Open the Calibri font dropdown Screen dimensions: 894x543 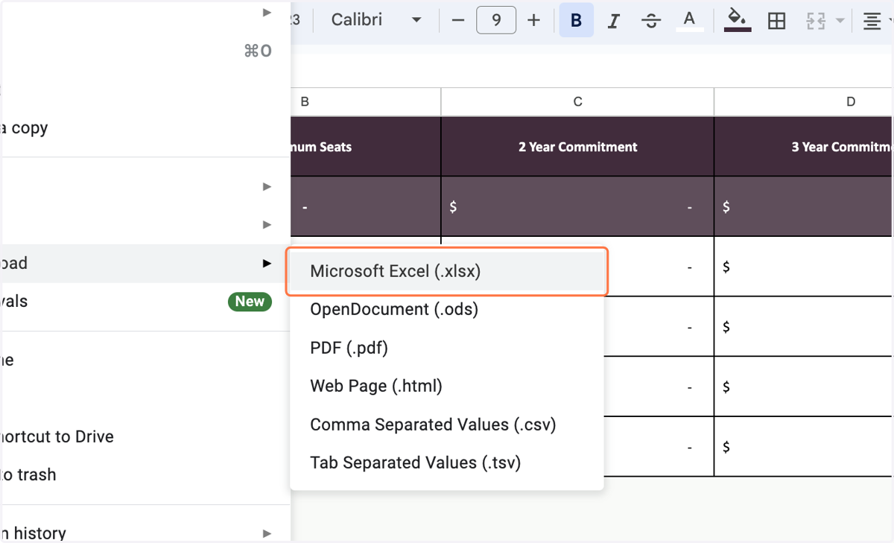click(376, 21)
